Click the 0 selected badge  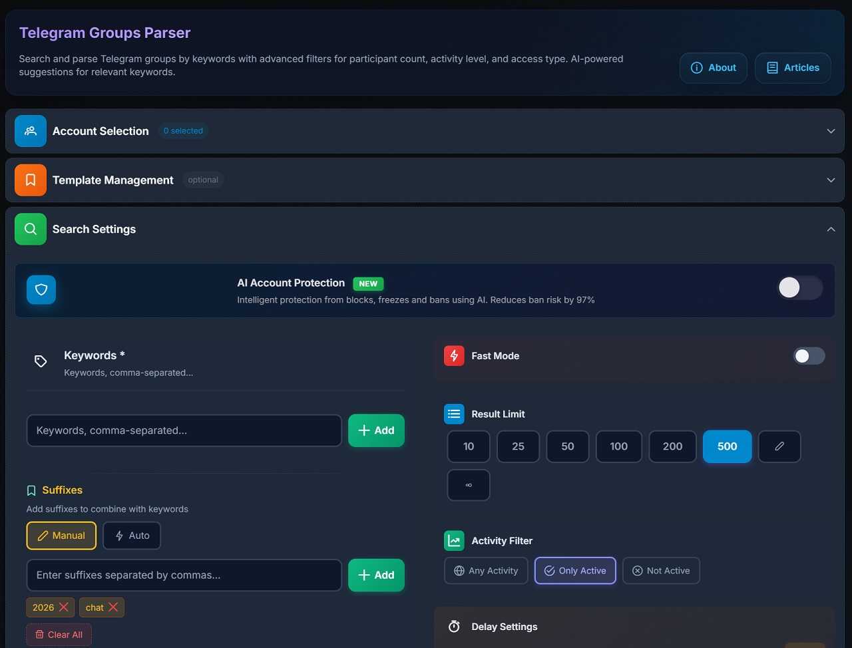point(183,131)
